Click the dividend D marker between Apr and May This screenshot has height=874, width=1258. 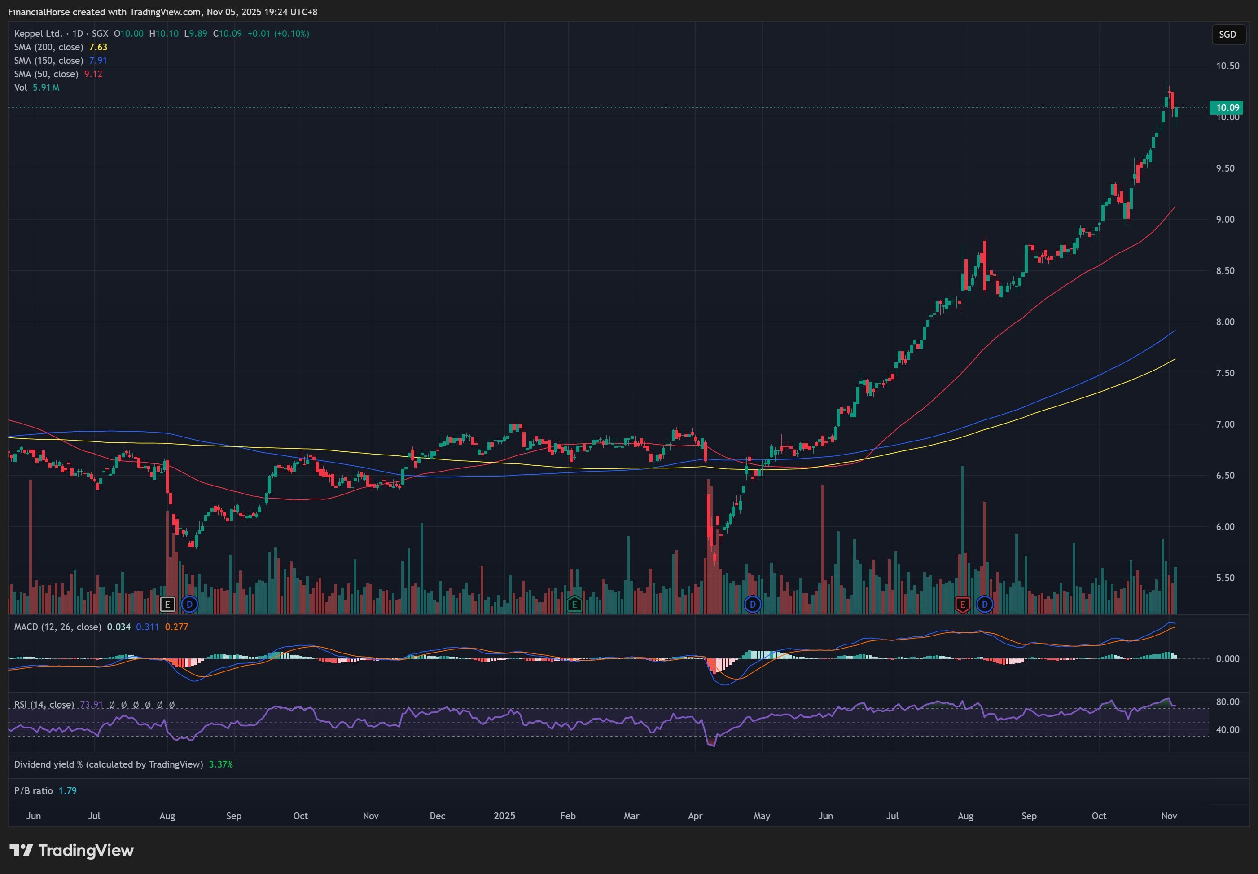coord(752,605)
